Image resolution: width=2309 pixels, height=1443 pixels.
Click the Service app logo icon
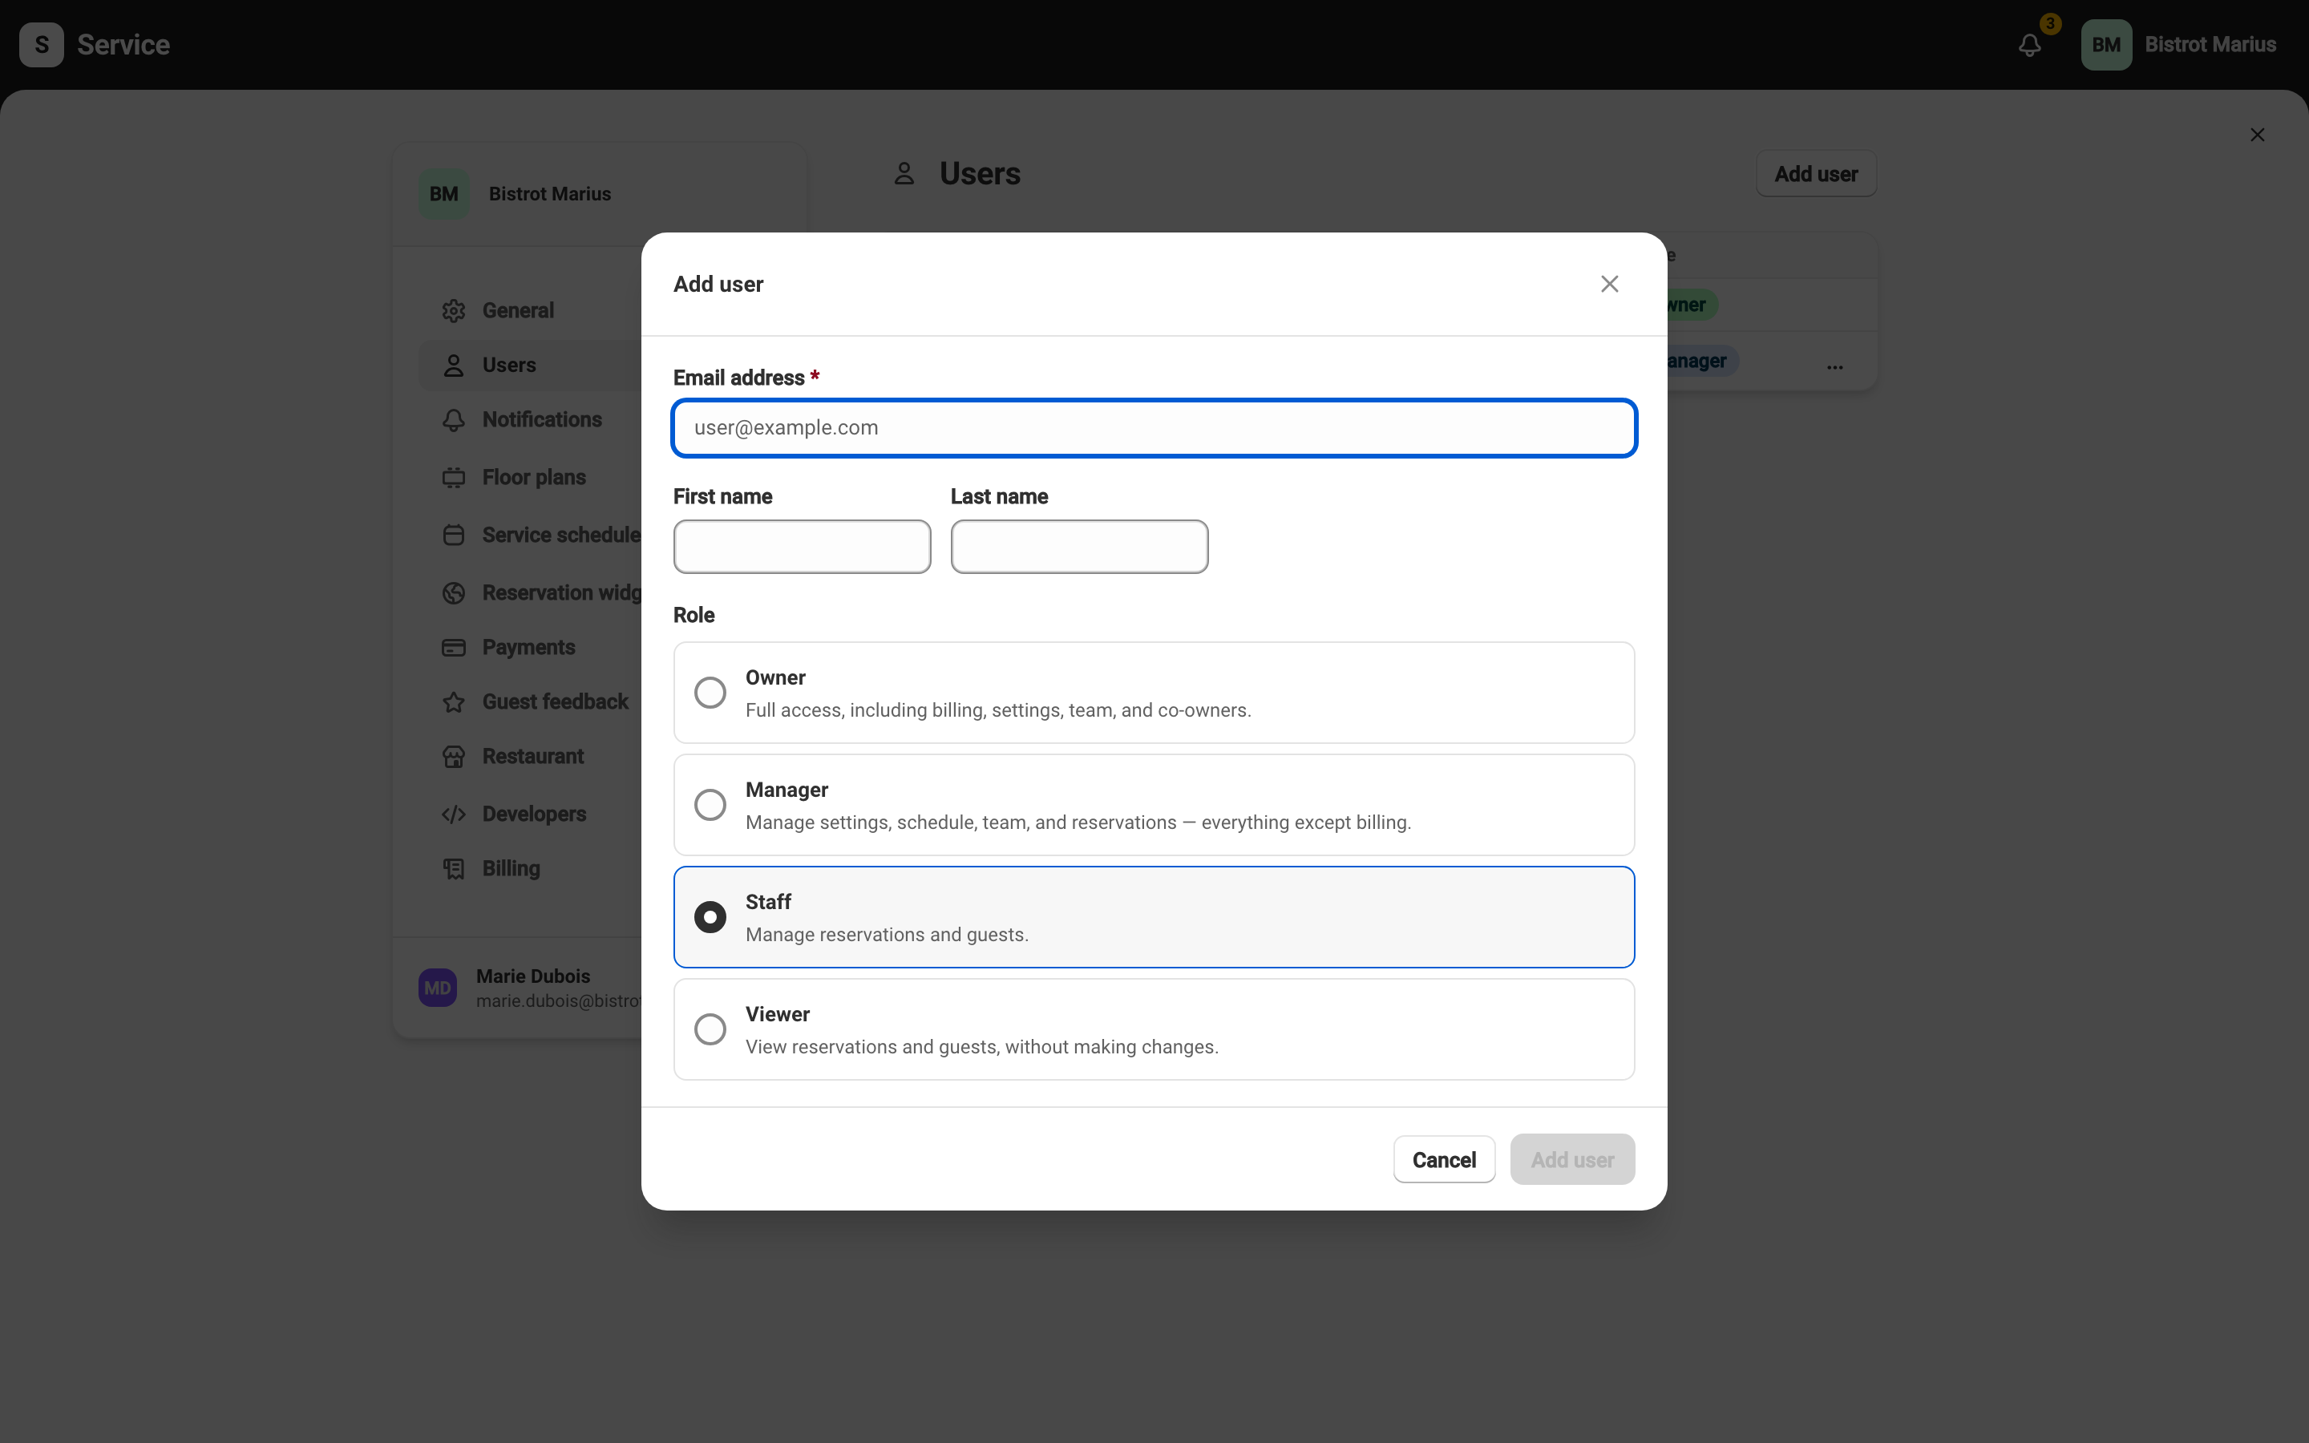pos(41,45)
